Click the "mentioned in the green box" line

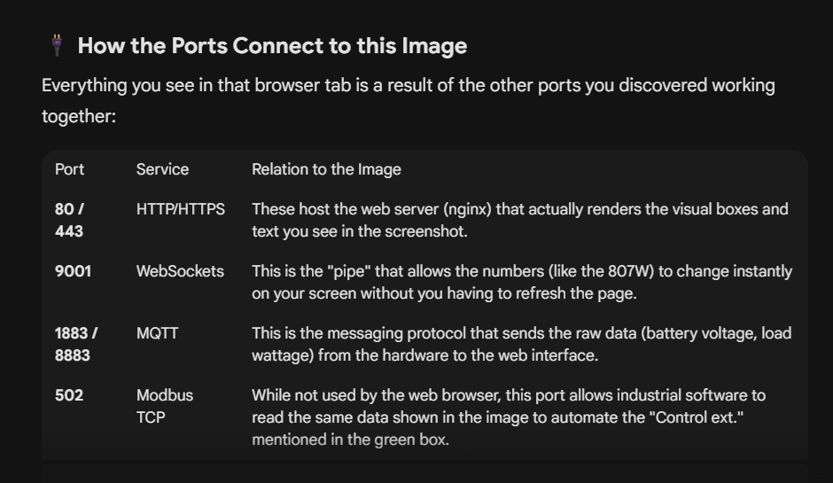tap(350, 439)
